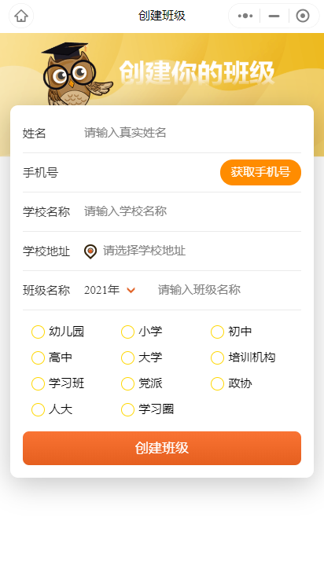Focus the 请输入真实姓名 name field

pos(192,133)
